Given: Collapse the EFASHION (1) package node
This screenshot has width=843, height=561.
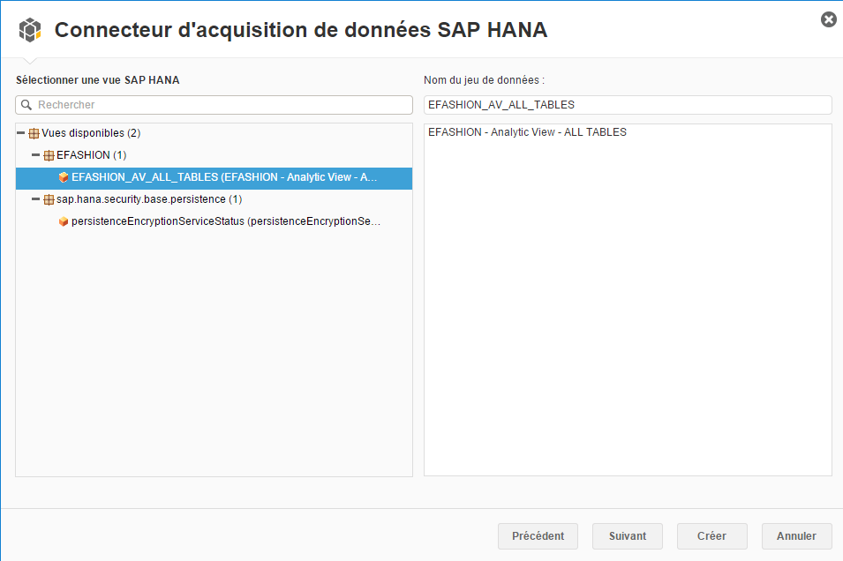Looking at the screenshot, I should [x=35, y=154].
